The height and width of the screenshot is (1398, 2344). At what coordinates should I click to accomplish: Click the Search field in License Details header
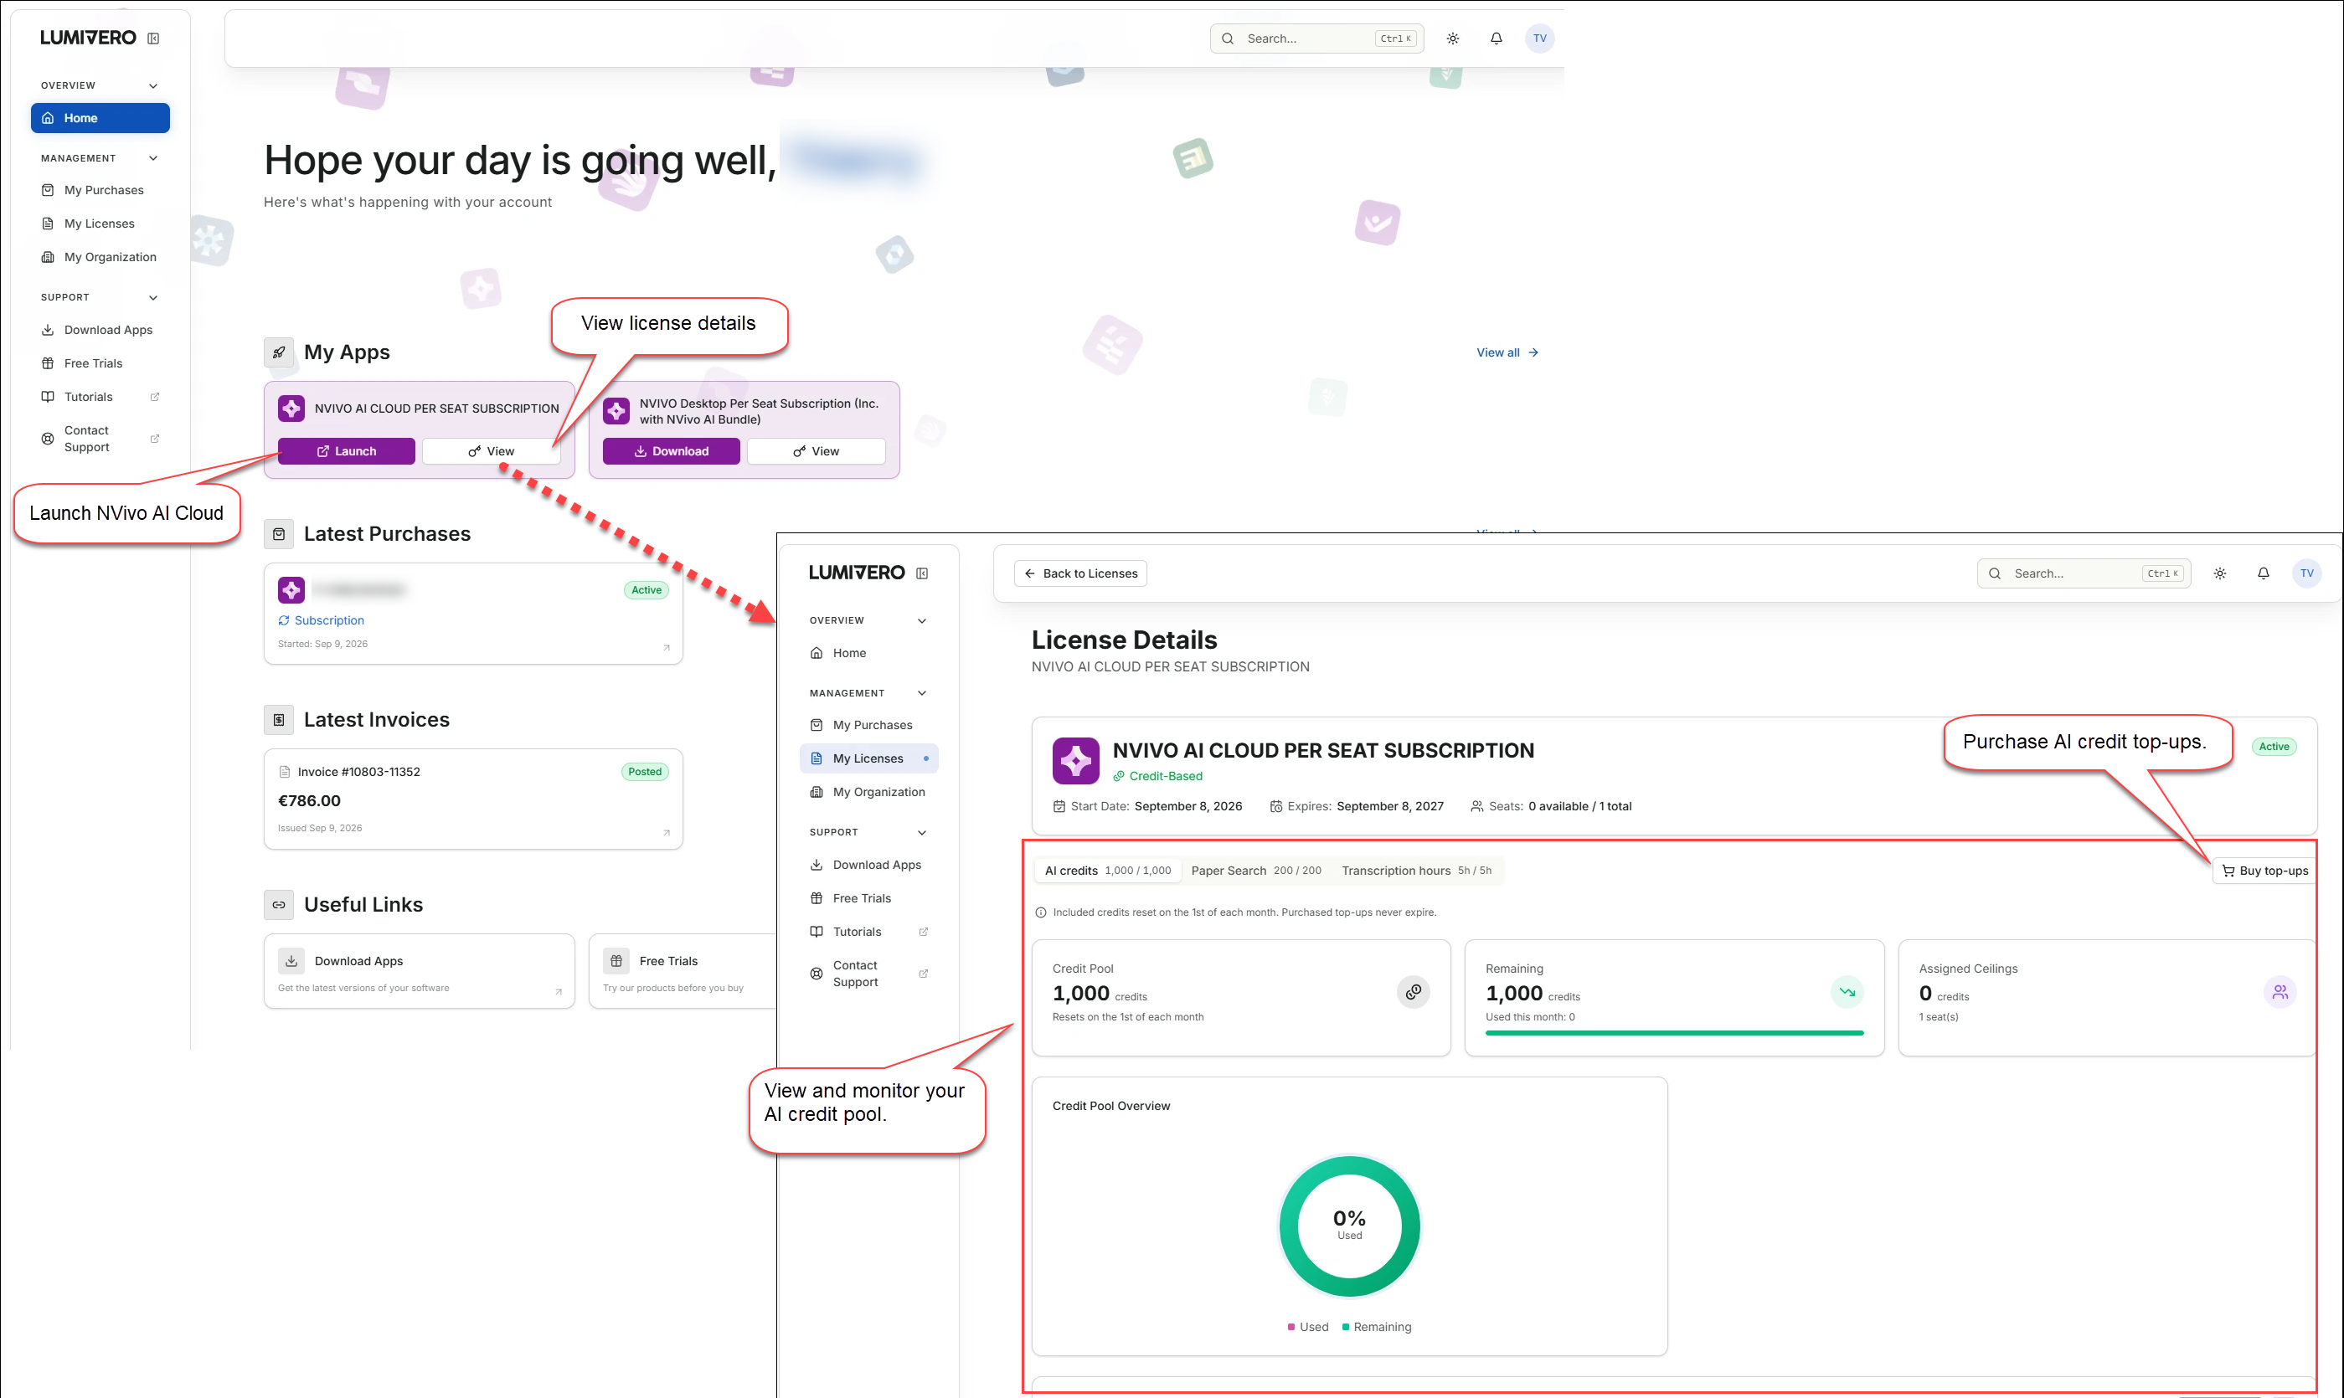(2083, 573)
